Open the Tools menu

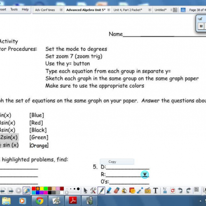[x=14, y=9]
